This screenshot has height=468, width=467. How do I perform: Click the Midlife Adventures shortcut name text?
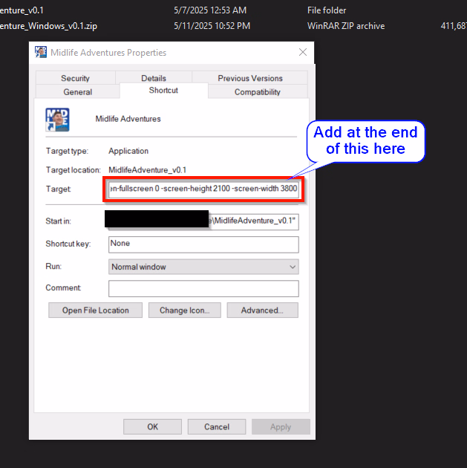click(x=128, y=119)
